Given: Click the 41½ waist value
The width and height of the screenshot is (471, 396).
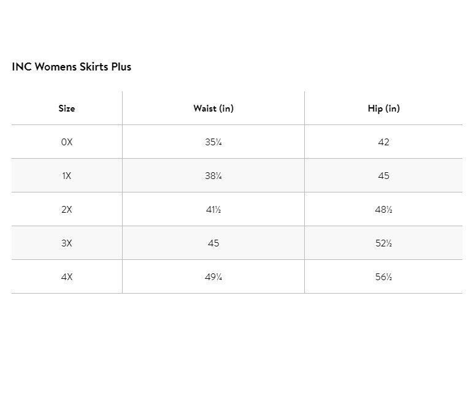Looking at the screenshot, I should 213,209.
